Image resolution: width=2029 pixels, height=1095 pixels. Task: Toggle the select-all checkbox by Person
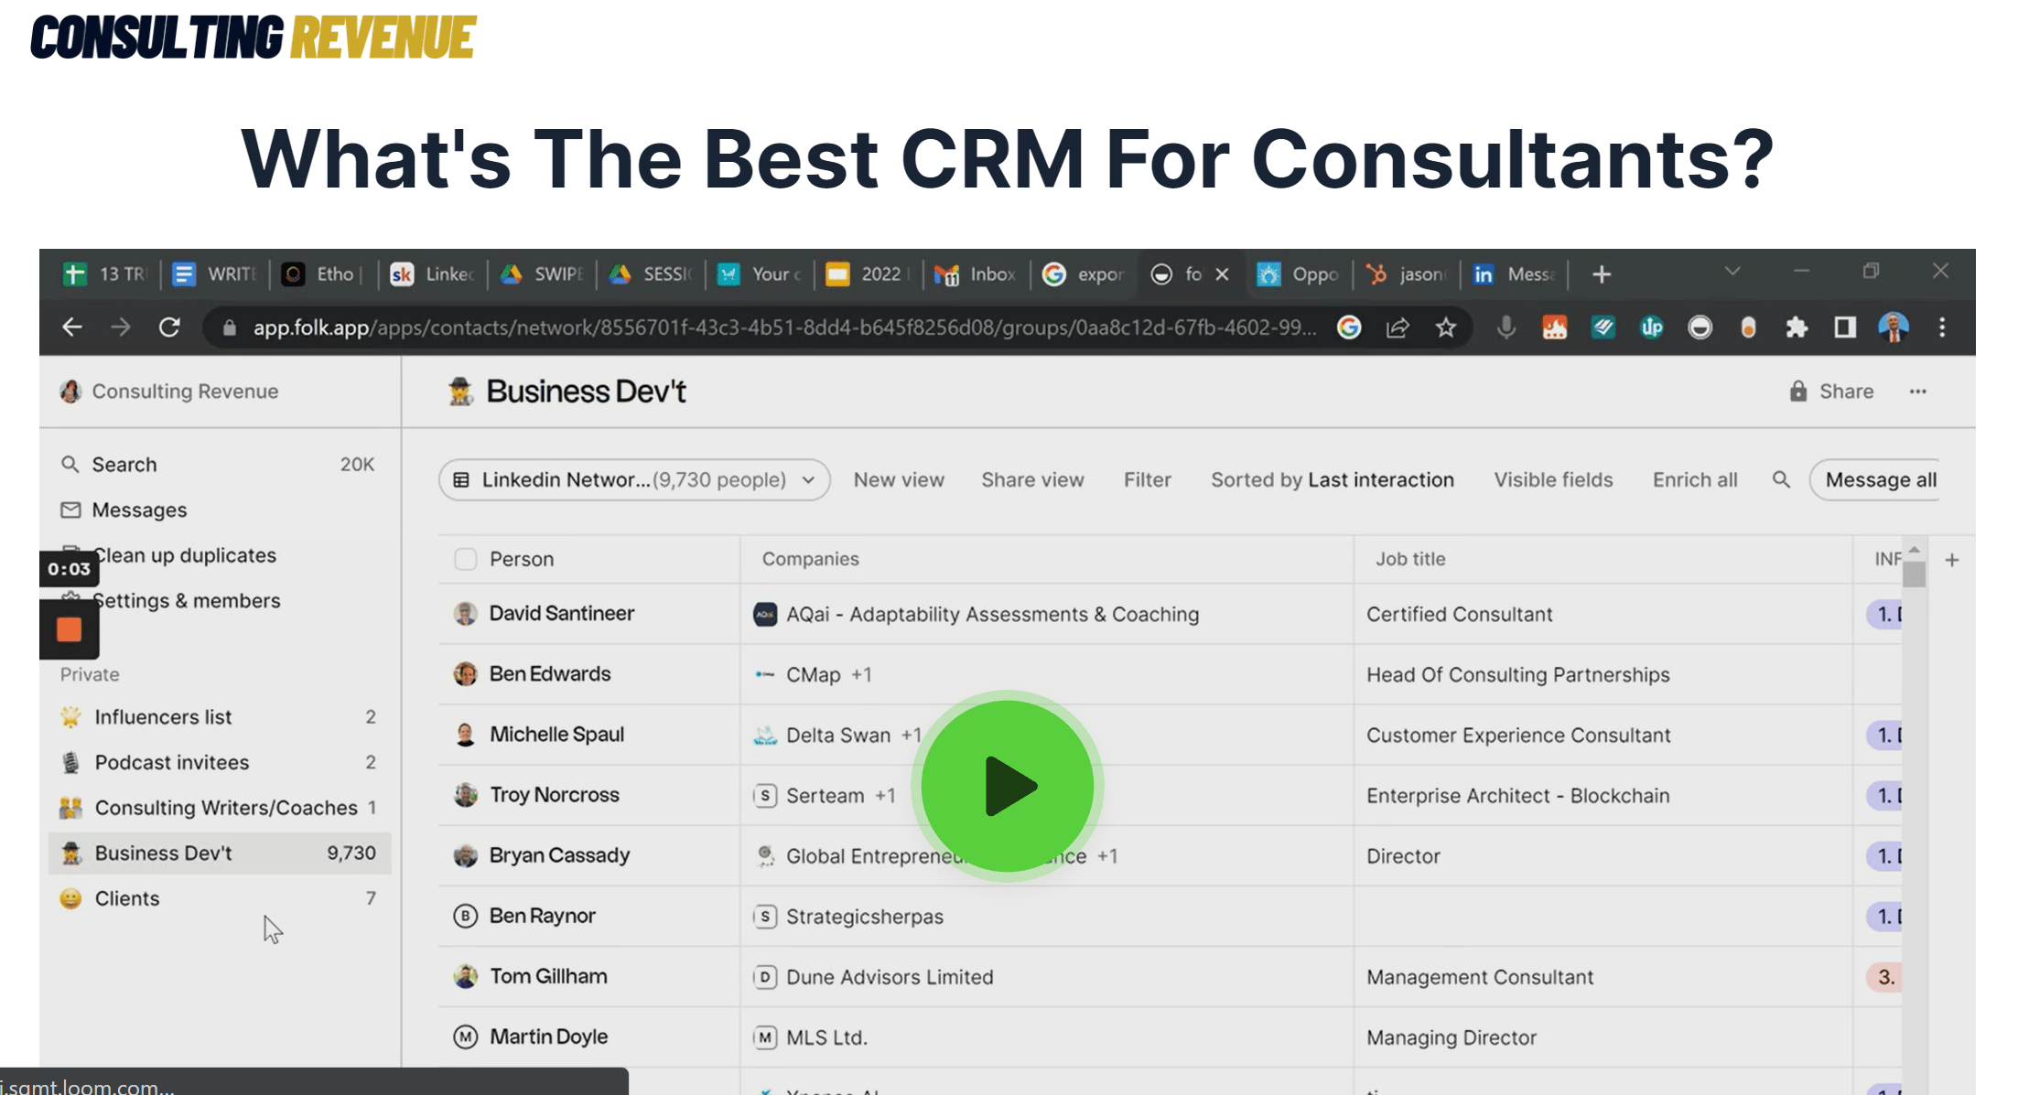pyautogui.click(x=466, y=559)
